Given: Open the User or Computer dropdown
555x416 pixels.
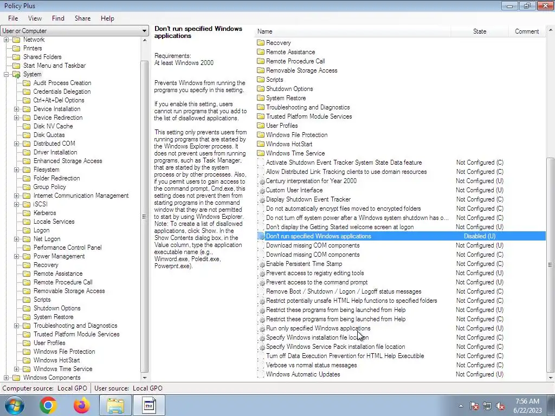Looking at the screenshot, I should click(74, 31).
